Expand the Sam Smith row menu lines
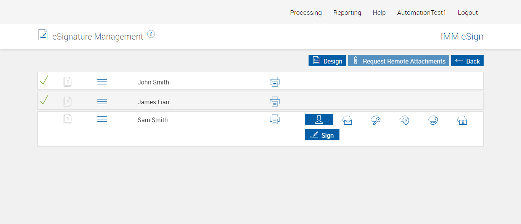 [x=102, y=119]
